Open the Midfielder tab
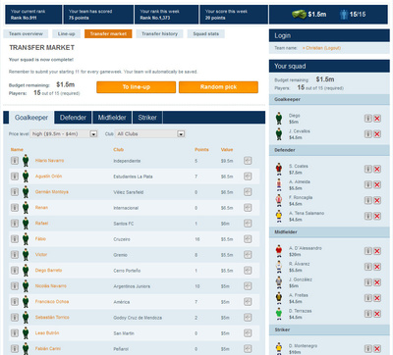This screenshot has width=393, height=355. [112, 118]
